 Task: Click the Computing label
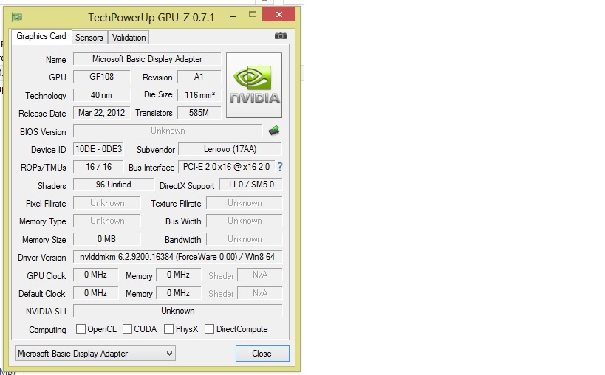tap(47, 330)
